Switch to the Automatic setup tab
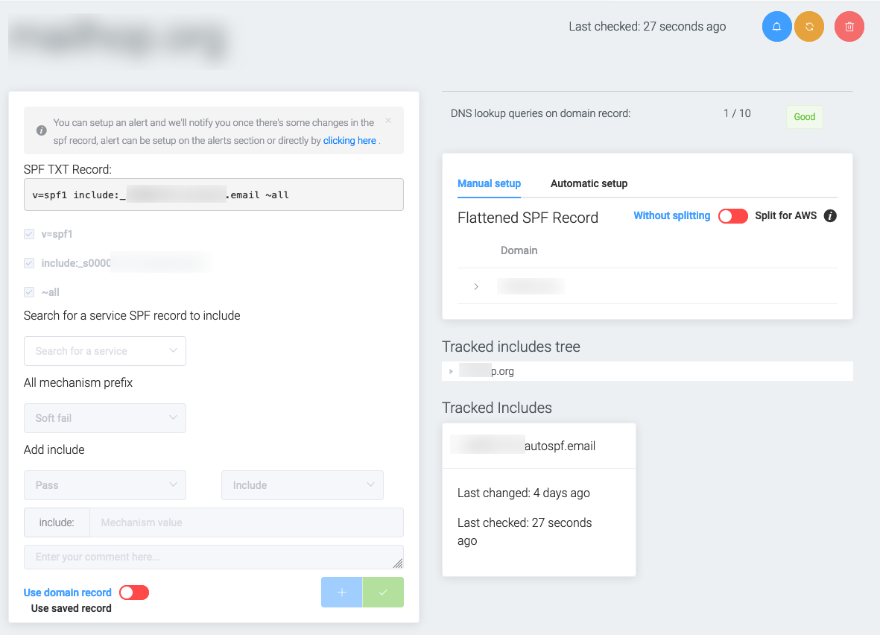The image size is (880, 635). [589, 183]
